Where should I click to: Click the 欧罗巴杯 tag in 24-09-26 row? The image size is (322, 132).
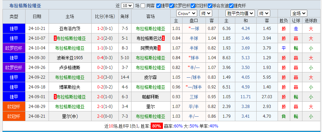[14, 68]
